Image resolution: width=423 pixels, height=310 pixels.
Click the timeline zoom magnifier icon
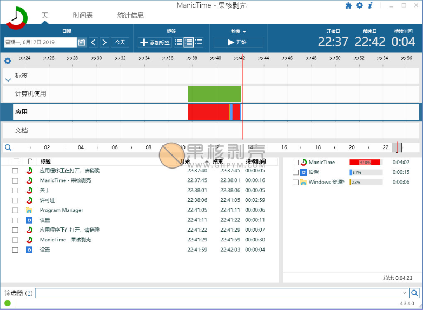coord(8,147)
